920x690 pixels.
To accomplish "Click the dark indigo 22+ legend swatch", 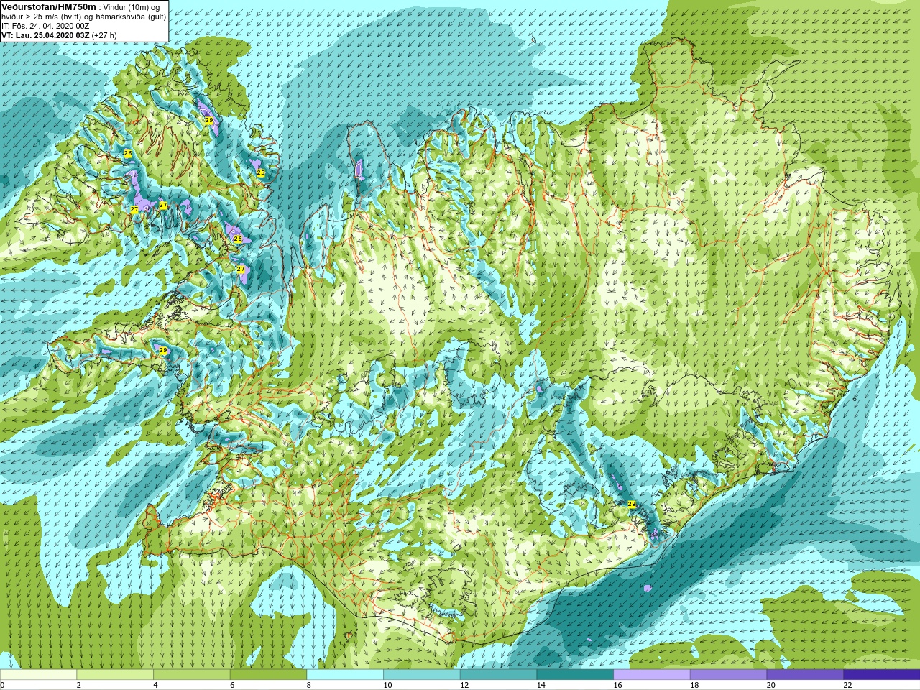I will click(882, 674).
